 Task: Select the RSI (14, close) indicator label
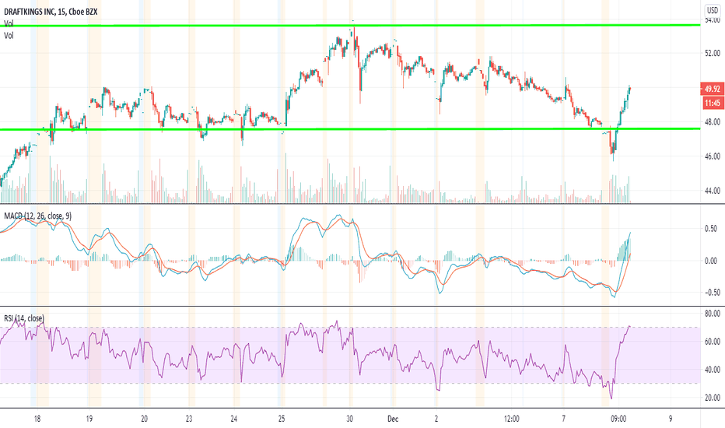pyautogui.click(x=24, y=318)
